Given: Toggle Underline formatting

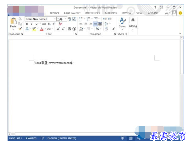Looking at the screenshot, I should pyautogui.click(x=37, y=24).
